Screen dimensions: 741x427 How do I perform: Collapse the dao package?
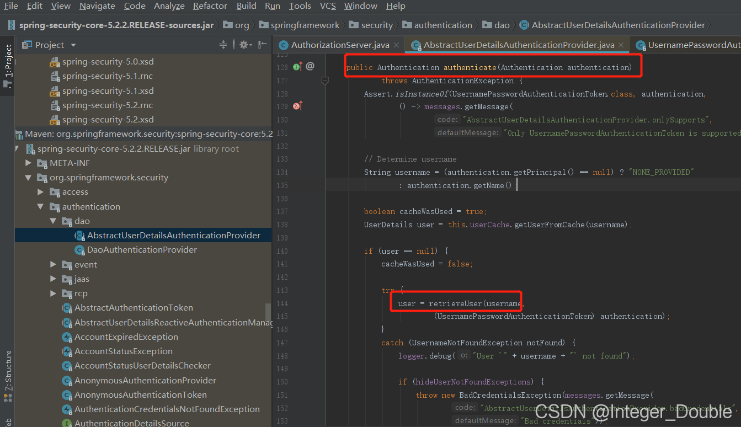(53, 221)
